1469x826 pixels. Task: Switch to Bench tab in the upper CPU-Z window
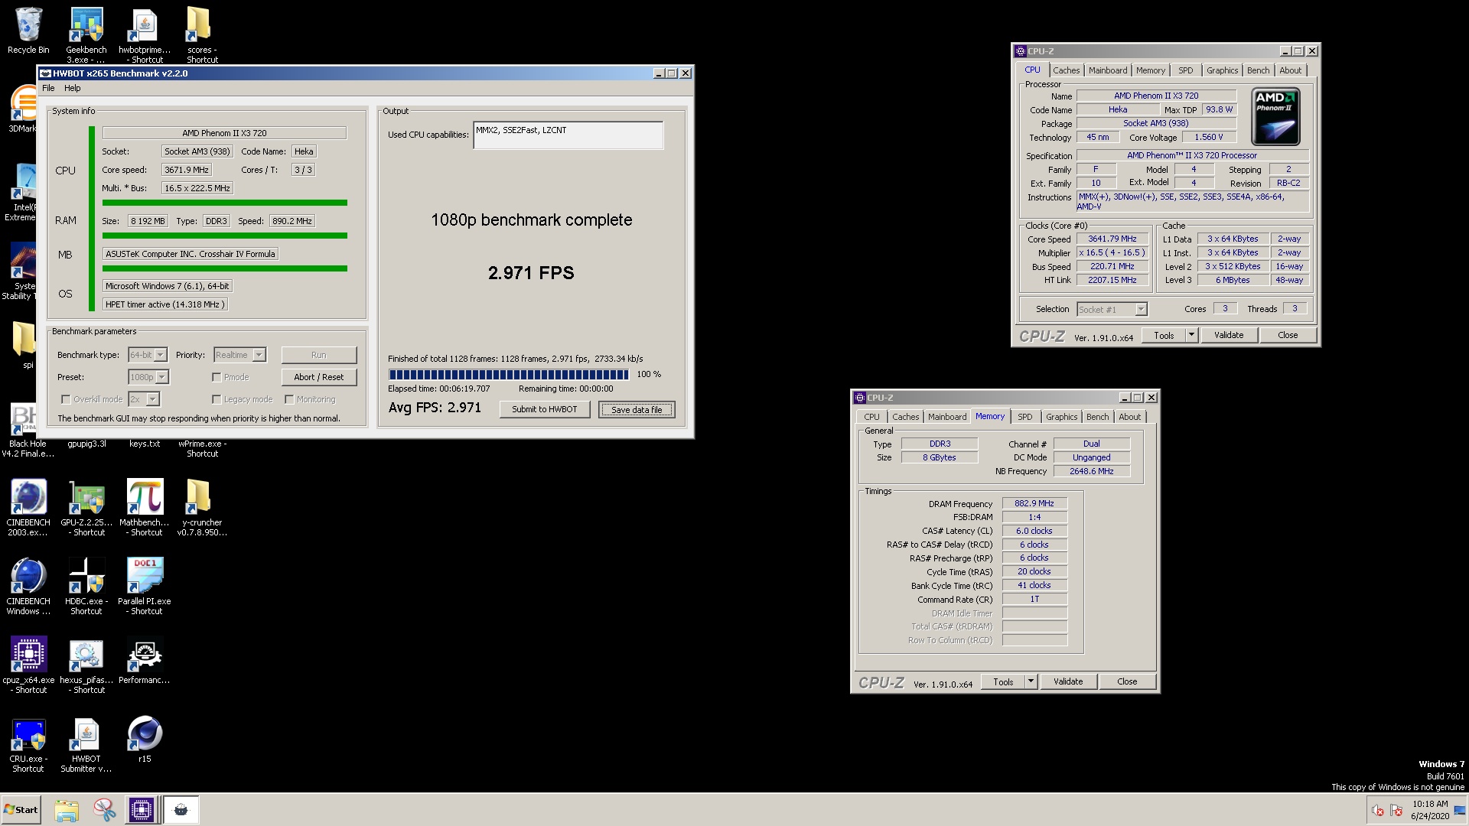coord(1258,70)
